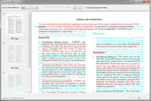The image size is (151, 101).
Task: Click the cyan 'Miscellaneous' heading
Action: click(x=99, y=33)
